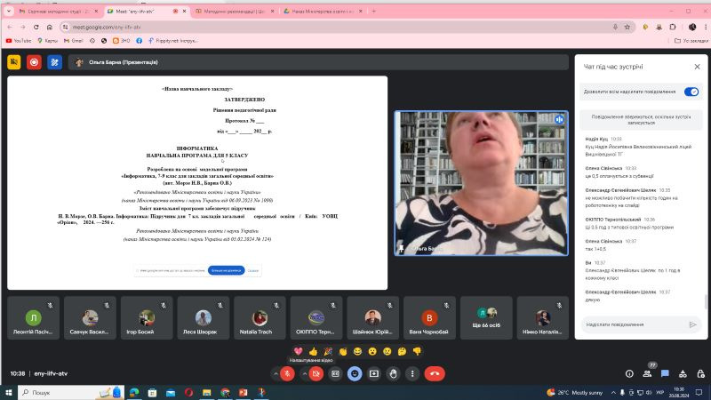Open Windows Start menu

coord(9,392)
